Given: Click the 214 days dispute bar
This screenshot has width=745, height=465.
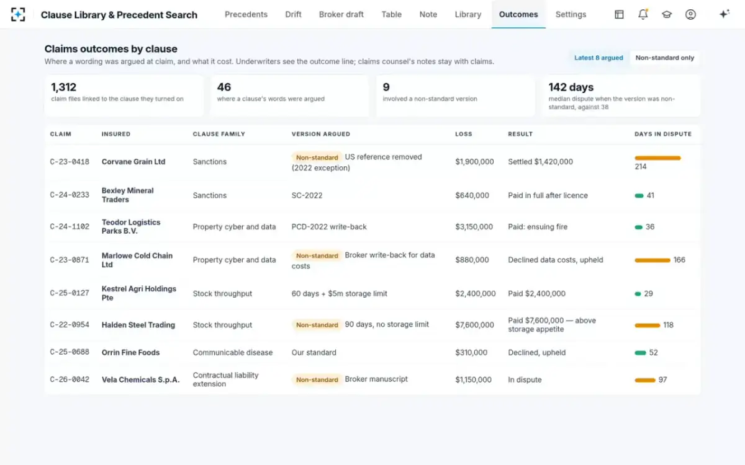Looking at the screenshot, I should click(x=657, y=158).
